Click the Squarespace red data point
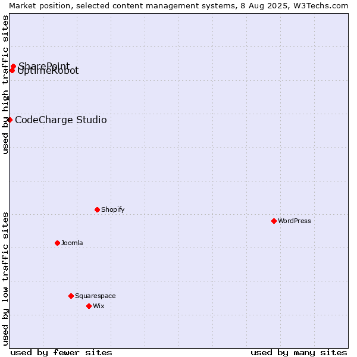Image resolution: width=357 pixels, height=357 pixels. pos(71,296)
